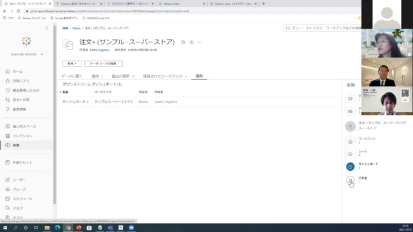Open 最近使用したもの in sidebar

[x=26, y=90]
